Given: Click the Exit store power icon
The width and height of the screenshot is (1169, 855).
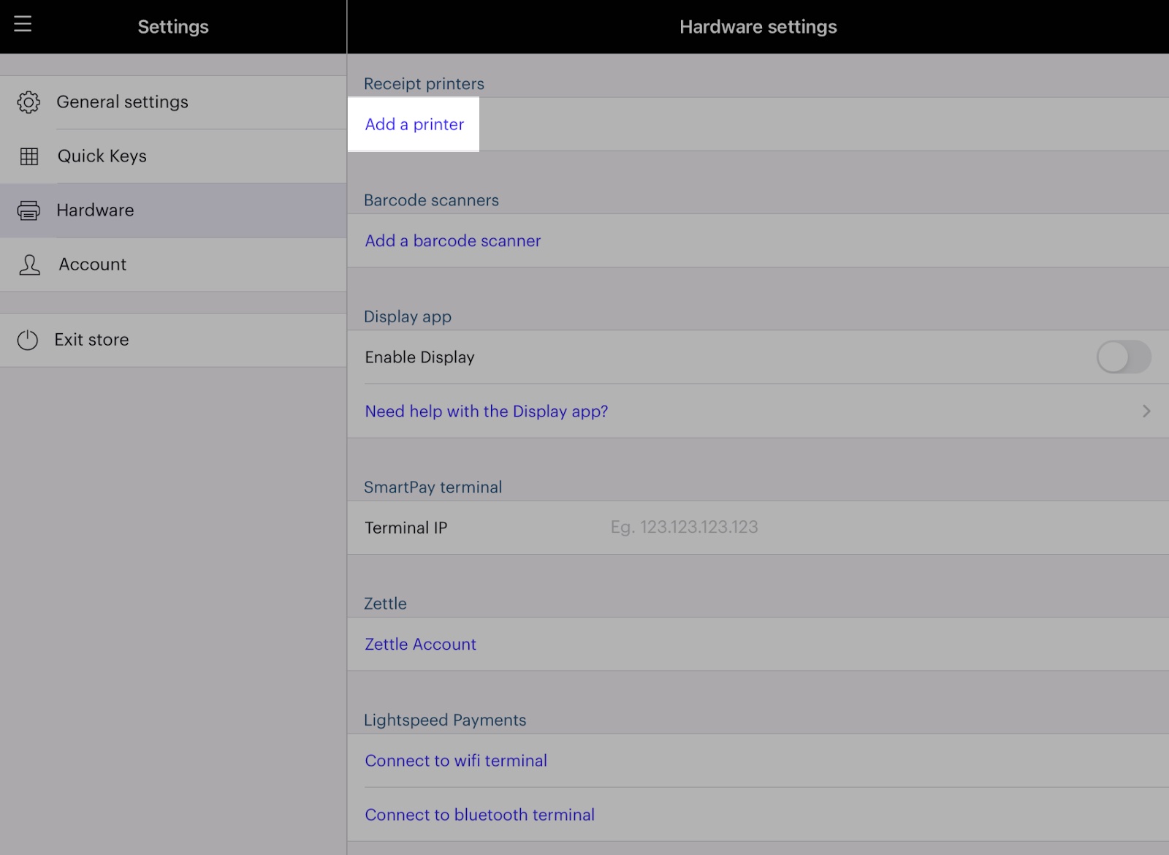Looking at the screenshot, I should 28,340.
